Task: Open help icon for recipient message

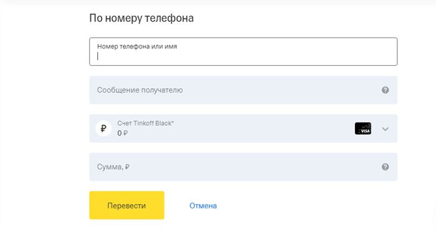Action: tap(385, 90)
